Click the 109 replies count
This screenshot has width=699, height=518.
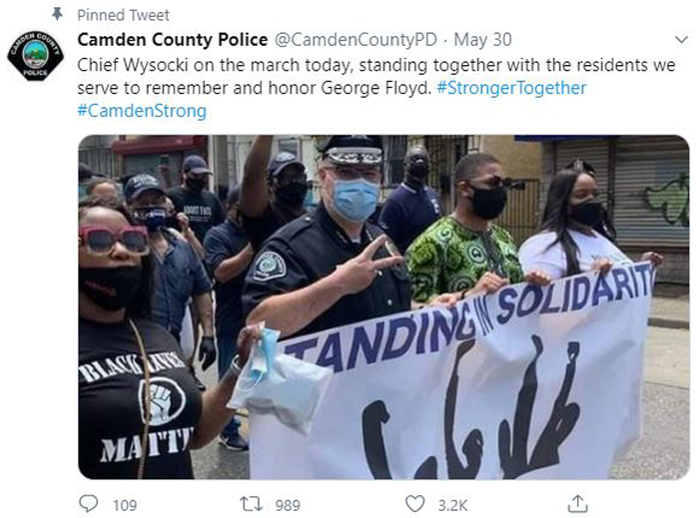tap(125, 505)
